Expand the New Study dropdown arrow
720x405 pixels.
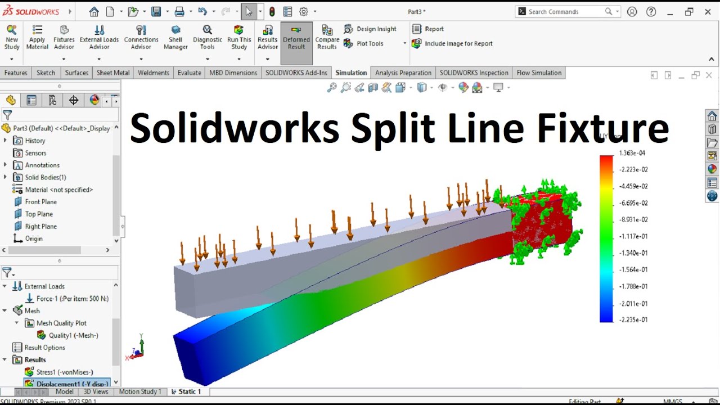point(12,59)
